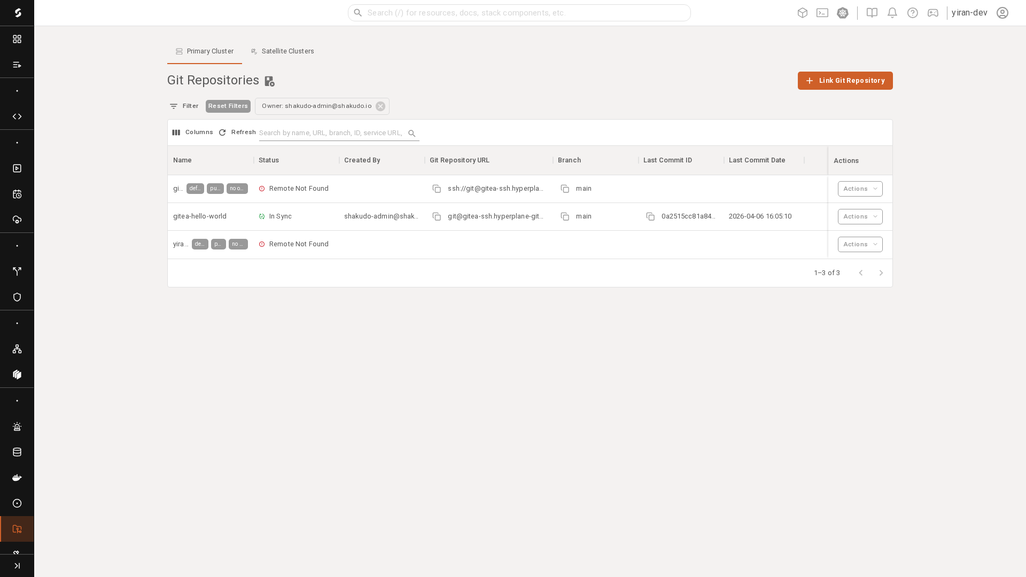Click the database sidebar icon
Viewport: 1026px width, 577px height.
pyautogui.click(x=17, y=452)
